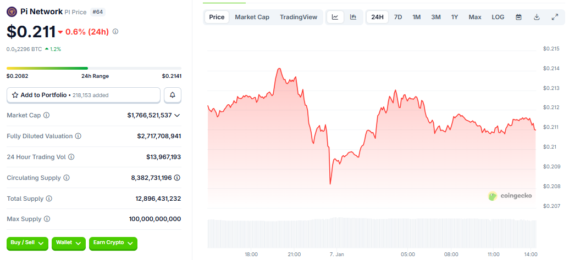Click Add to Portfolio button
This screenshot has width=569, height=260.
coord(84,95)
